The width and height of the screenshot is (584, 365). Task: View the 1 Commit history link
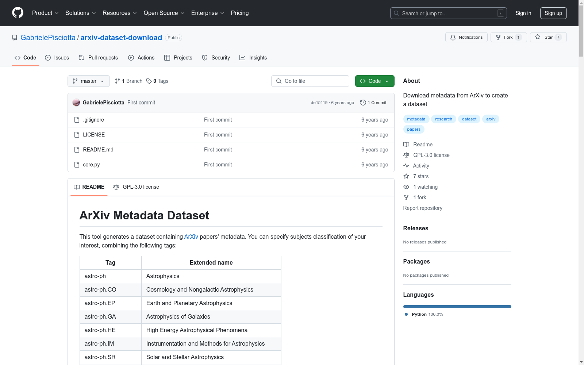coord(373,103)
